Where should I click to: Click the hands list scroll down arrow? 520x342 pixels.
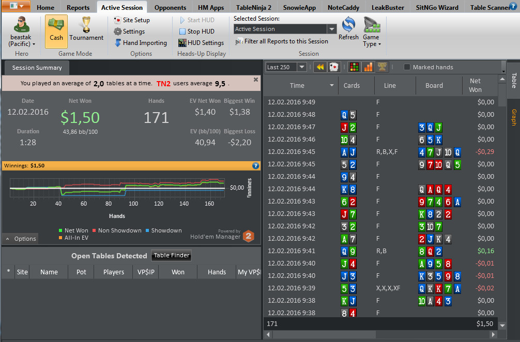502,326
